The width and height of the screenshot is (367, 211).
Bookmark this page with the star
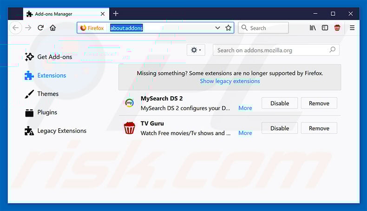click(228, 28)
